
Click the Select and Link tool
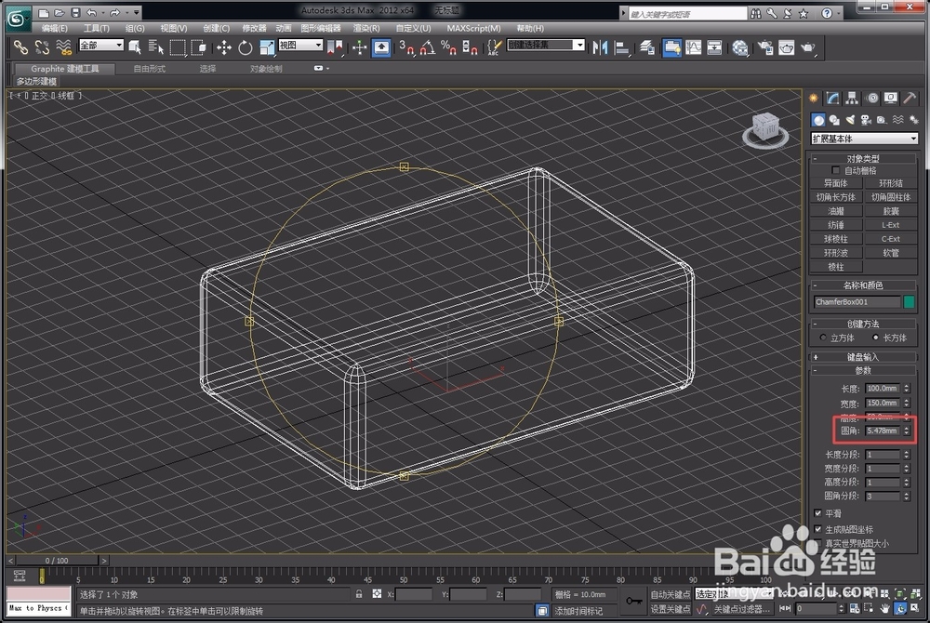(x=20, y=47)
